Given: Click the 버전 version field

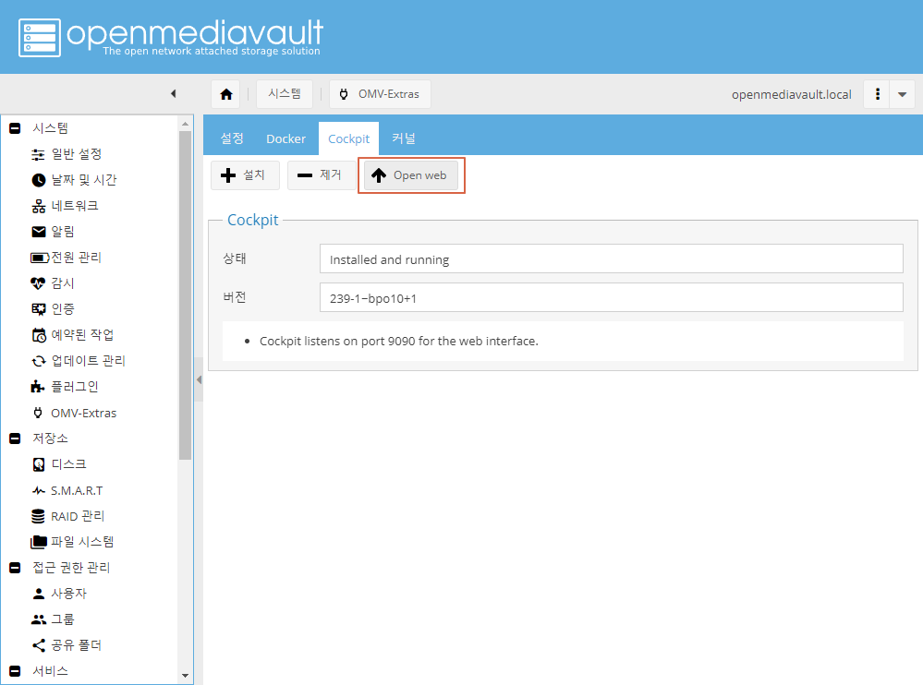Looking at the screenshot, I should 611,297.
